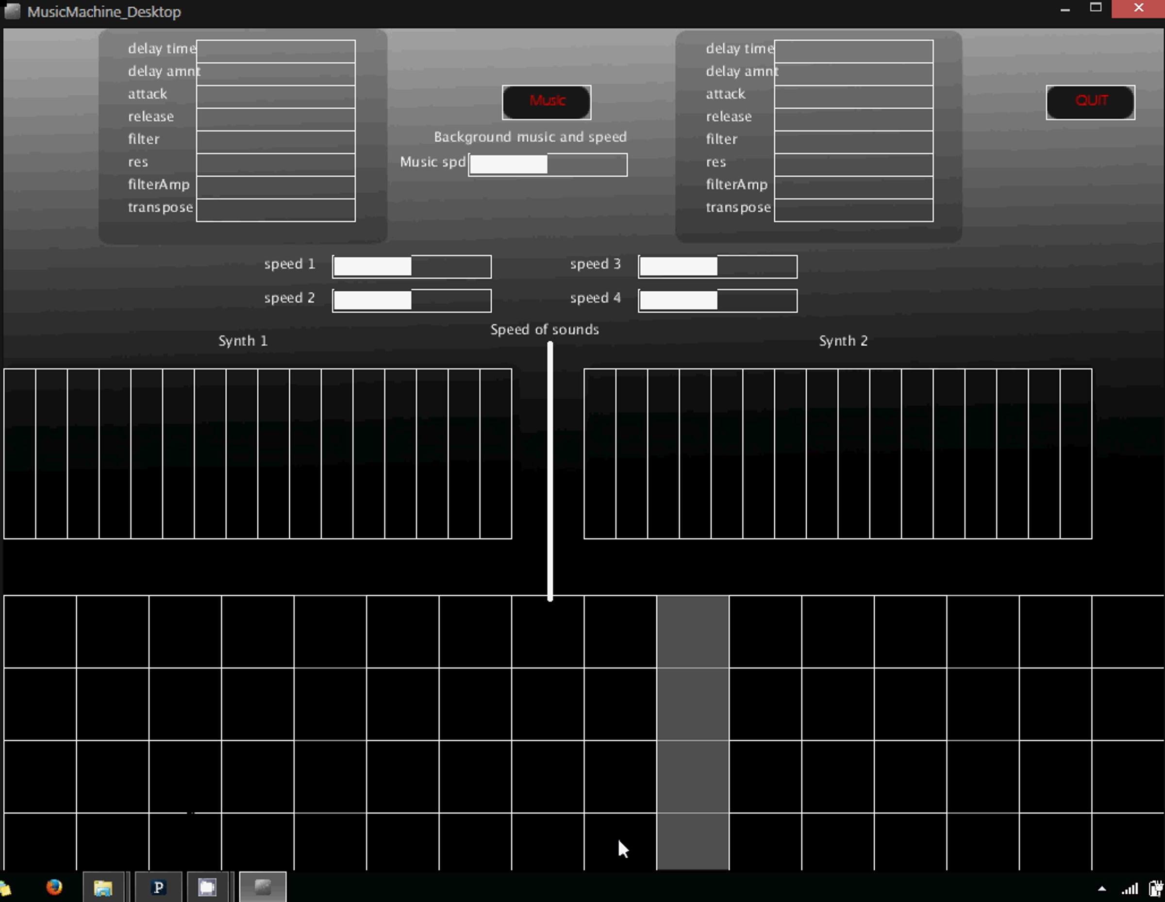Open File Explorer from the taskbar
This screenshot has height=902, width=1165.
[x=103, y=887]
